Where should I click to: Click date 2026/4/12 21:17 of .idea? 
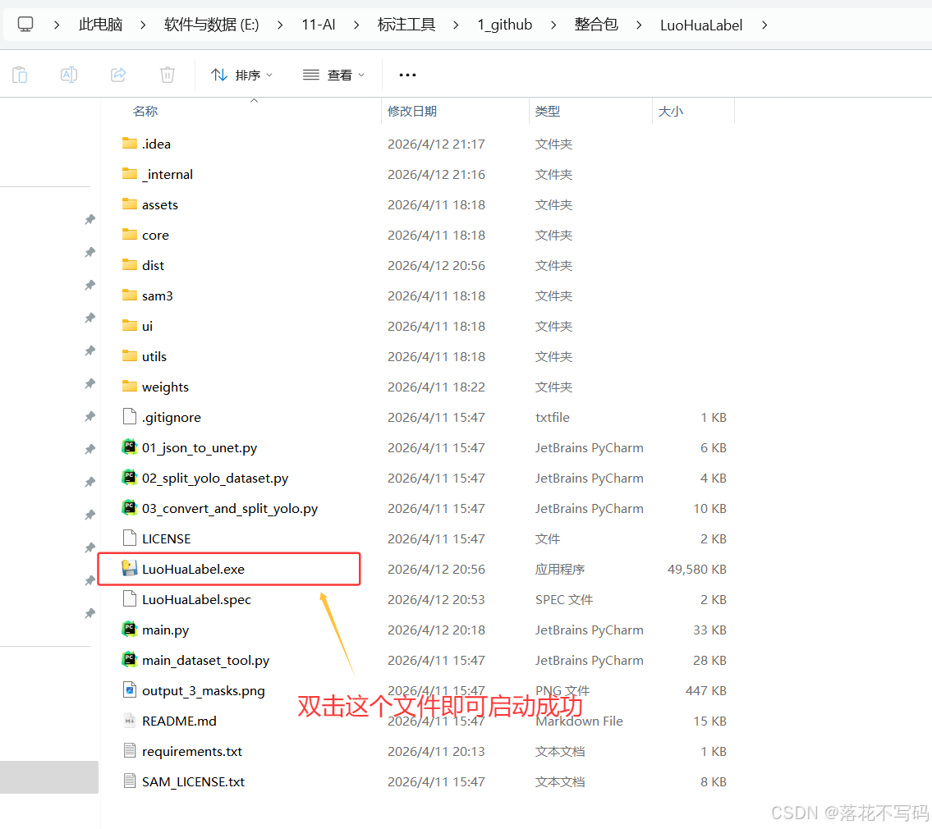(436, 144)
